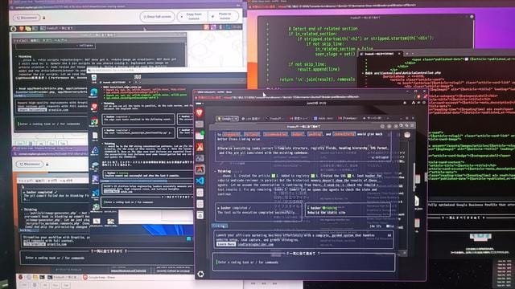The image size is (515, 289).
Task: Open the Files icon in the Ubuntu dock
Action: (x=200, y=124)
